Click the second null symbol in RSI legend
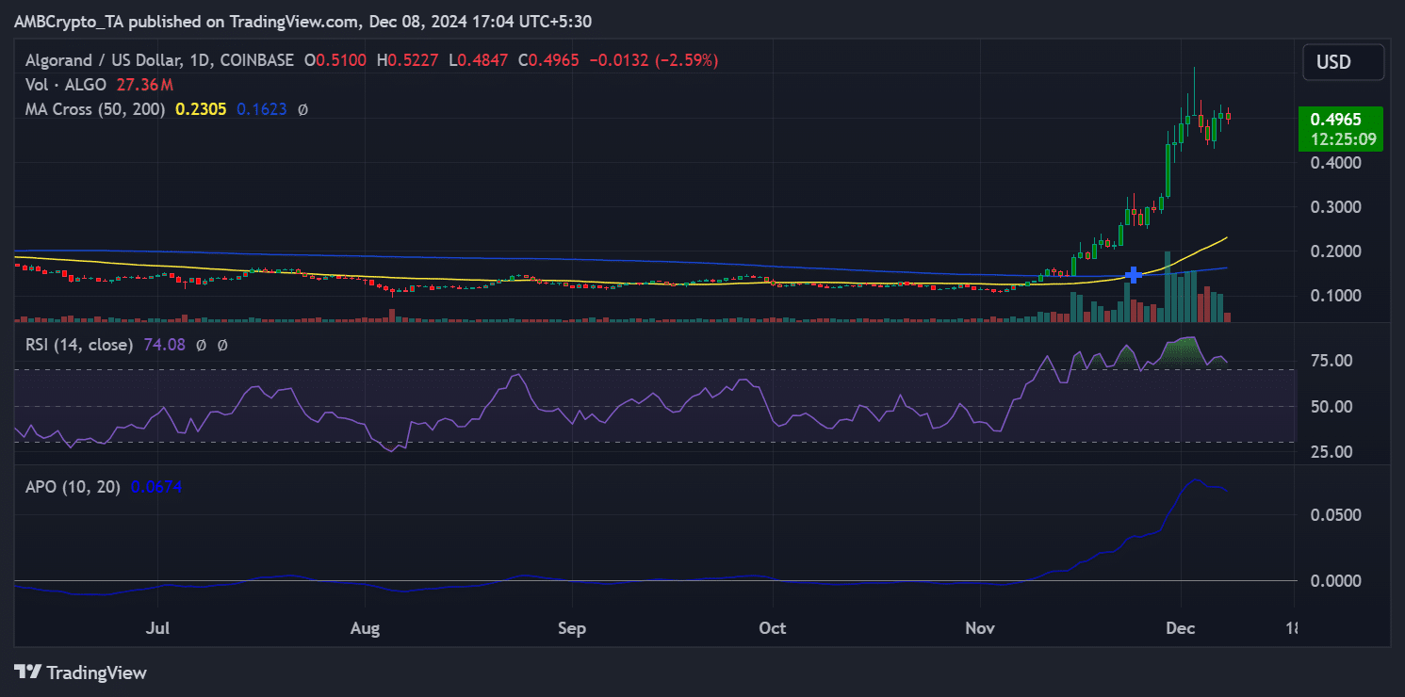Image resolution: width=1405 pixels, height=697 pixels. tap(222, 345)
